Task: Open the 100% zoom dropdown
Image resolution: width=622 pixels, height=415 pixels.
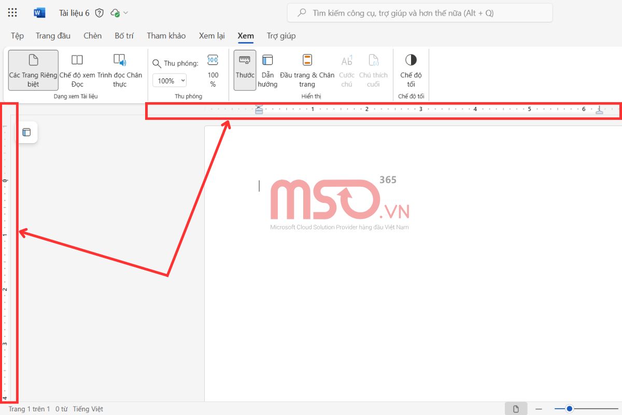Action: (169, 80)
